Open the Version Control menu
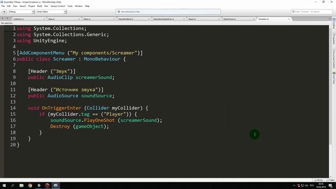Screen dimensions: 336x189 coord(58,6)
